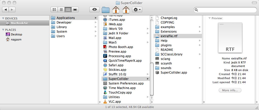
Task: Switch to column view
Action: (68, 10)
